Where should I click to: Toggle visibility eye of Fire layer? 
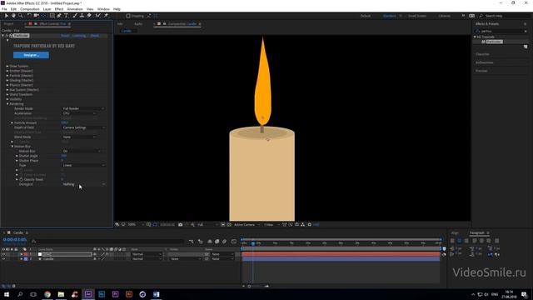point(3,254)
